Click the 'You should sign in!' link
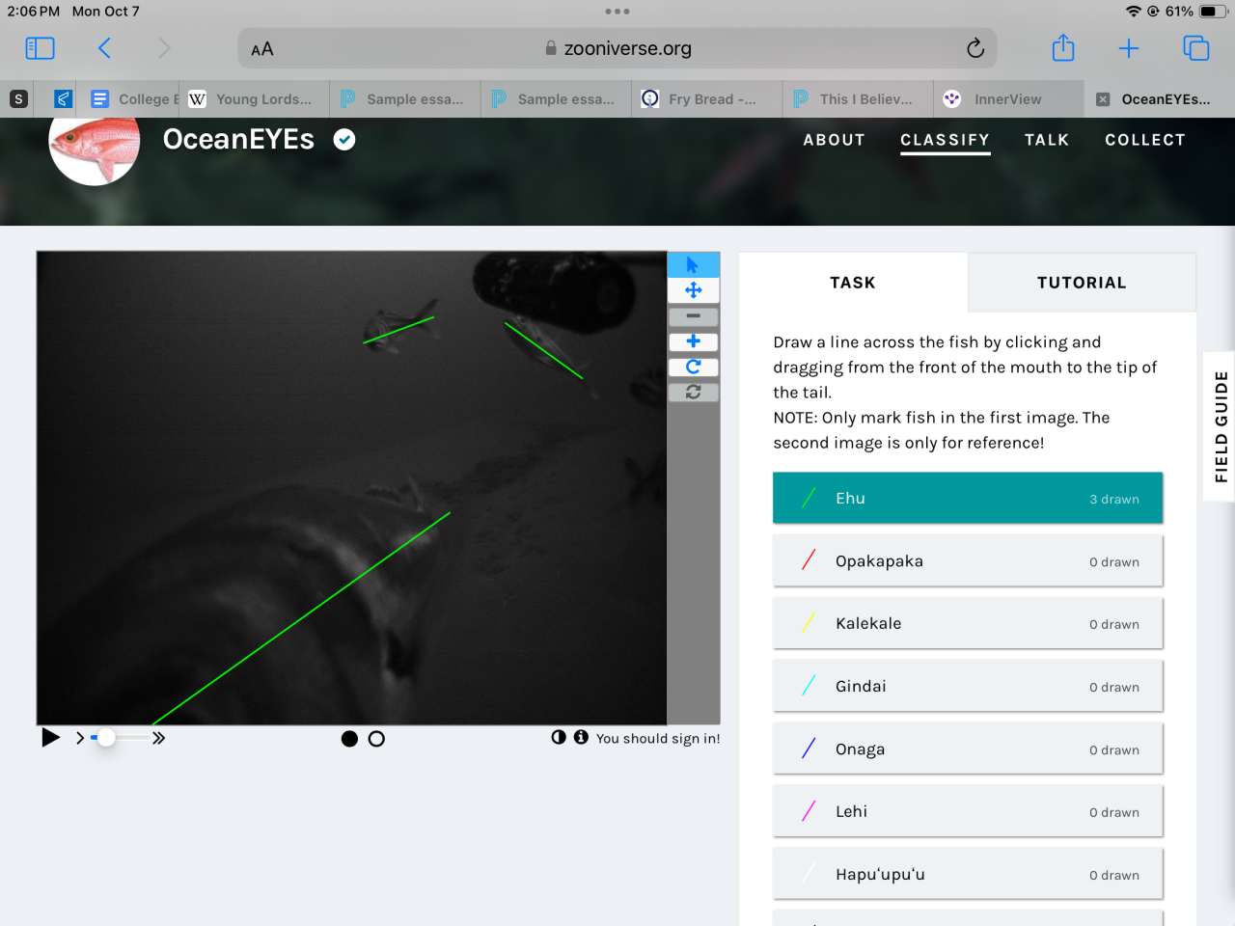The height and width of the screenshot is (926, 1235). point(658,738)
